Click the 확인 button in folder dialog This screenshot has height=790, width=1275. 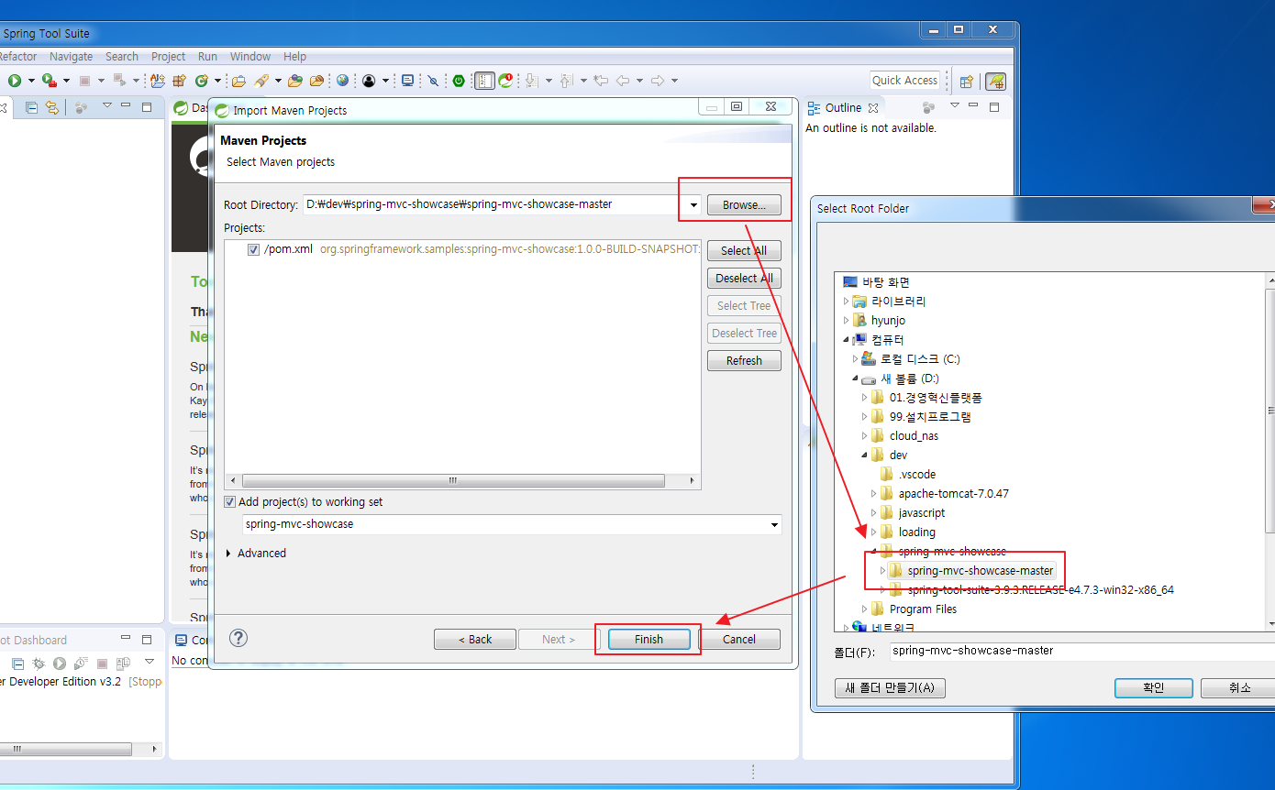coord(1153,687)
